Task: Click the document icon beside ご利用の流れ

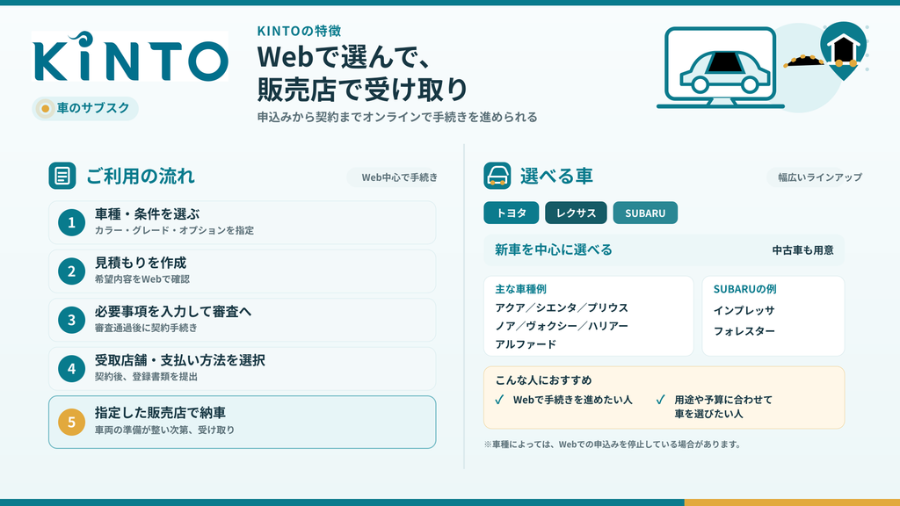Action: 62,176
